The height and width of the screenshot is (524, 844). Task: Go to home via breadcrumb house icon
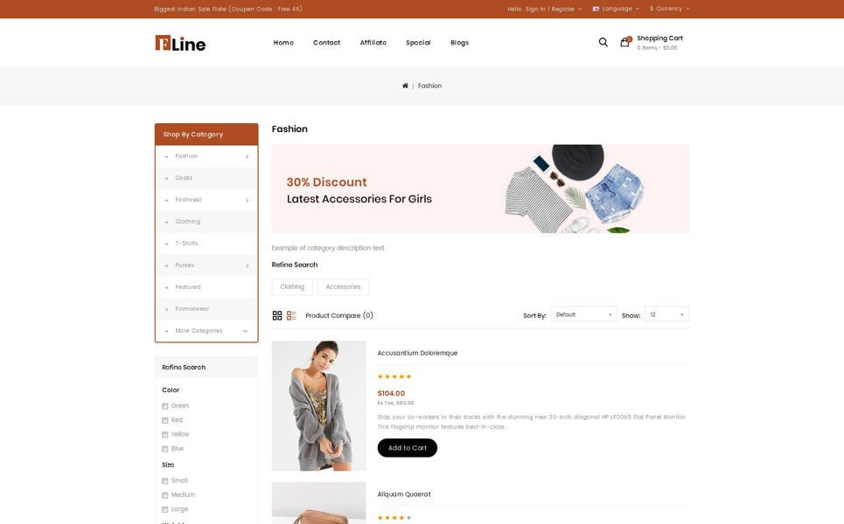click(x=405, y=86)
